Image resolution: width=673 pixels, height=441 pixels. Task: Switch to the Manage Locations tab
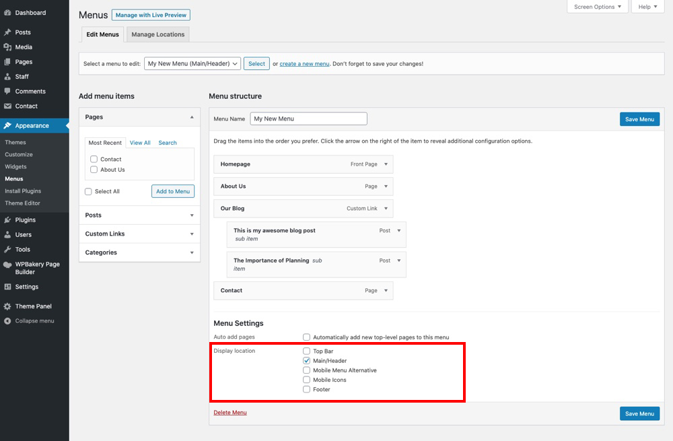pos(158,34)
